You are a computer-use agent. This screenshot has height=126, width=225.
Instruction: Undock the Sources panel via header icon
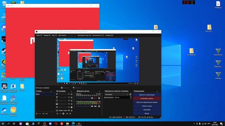[x=71, y=91]
